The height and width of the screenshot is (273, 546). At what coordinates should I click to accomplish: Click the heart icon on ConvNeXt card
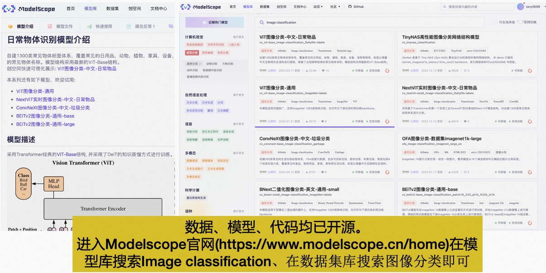(x=323, y=172)
